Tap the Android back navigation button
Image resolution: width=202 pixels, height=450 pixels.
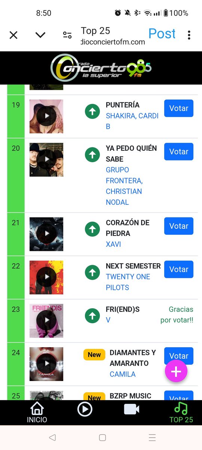pyautogui.click(x=52, y=438)
